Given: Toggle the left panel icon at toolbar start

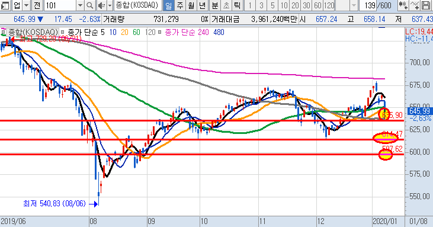Looking at the screenshot, I should [5, 5].
